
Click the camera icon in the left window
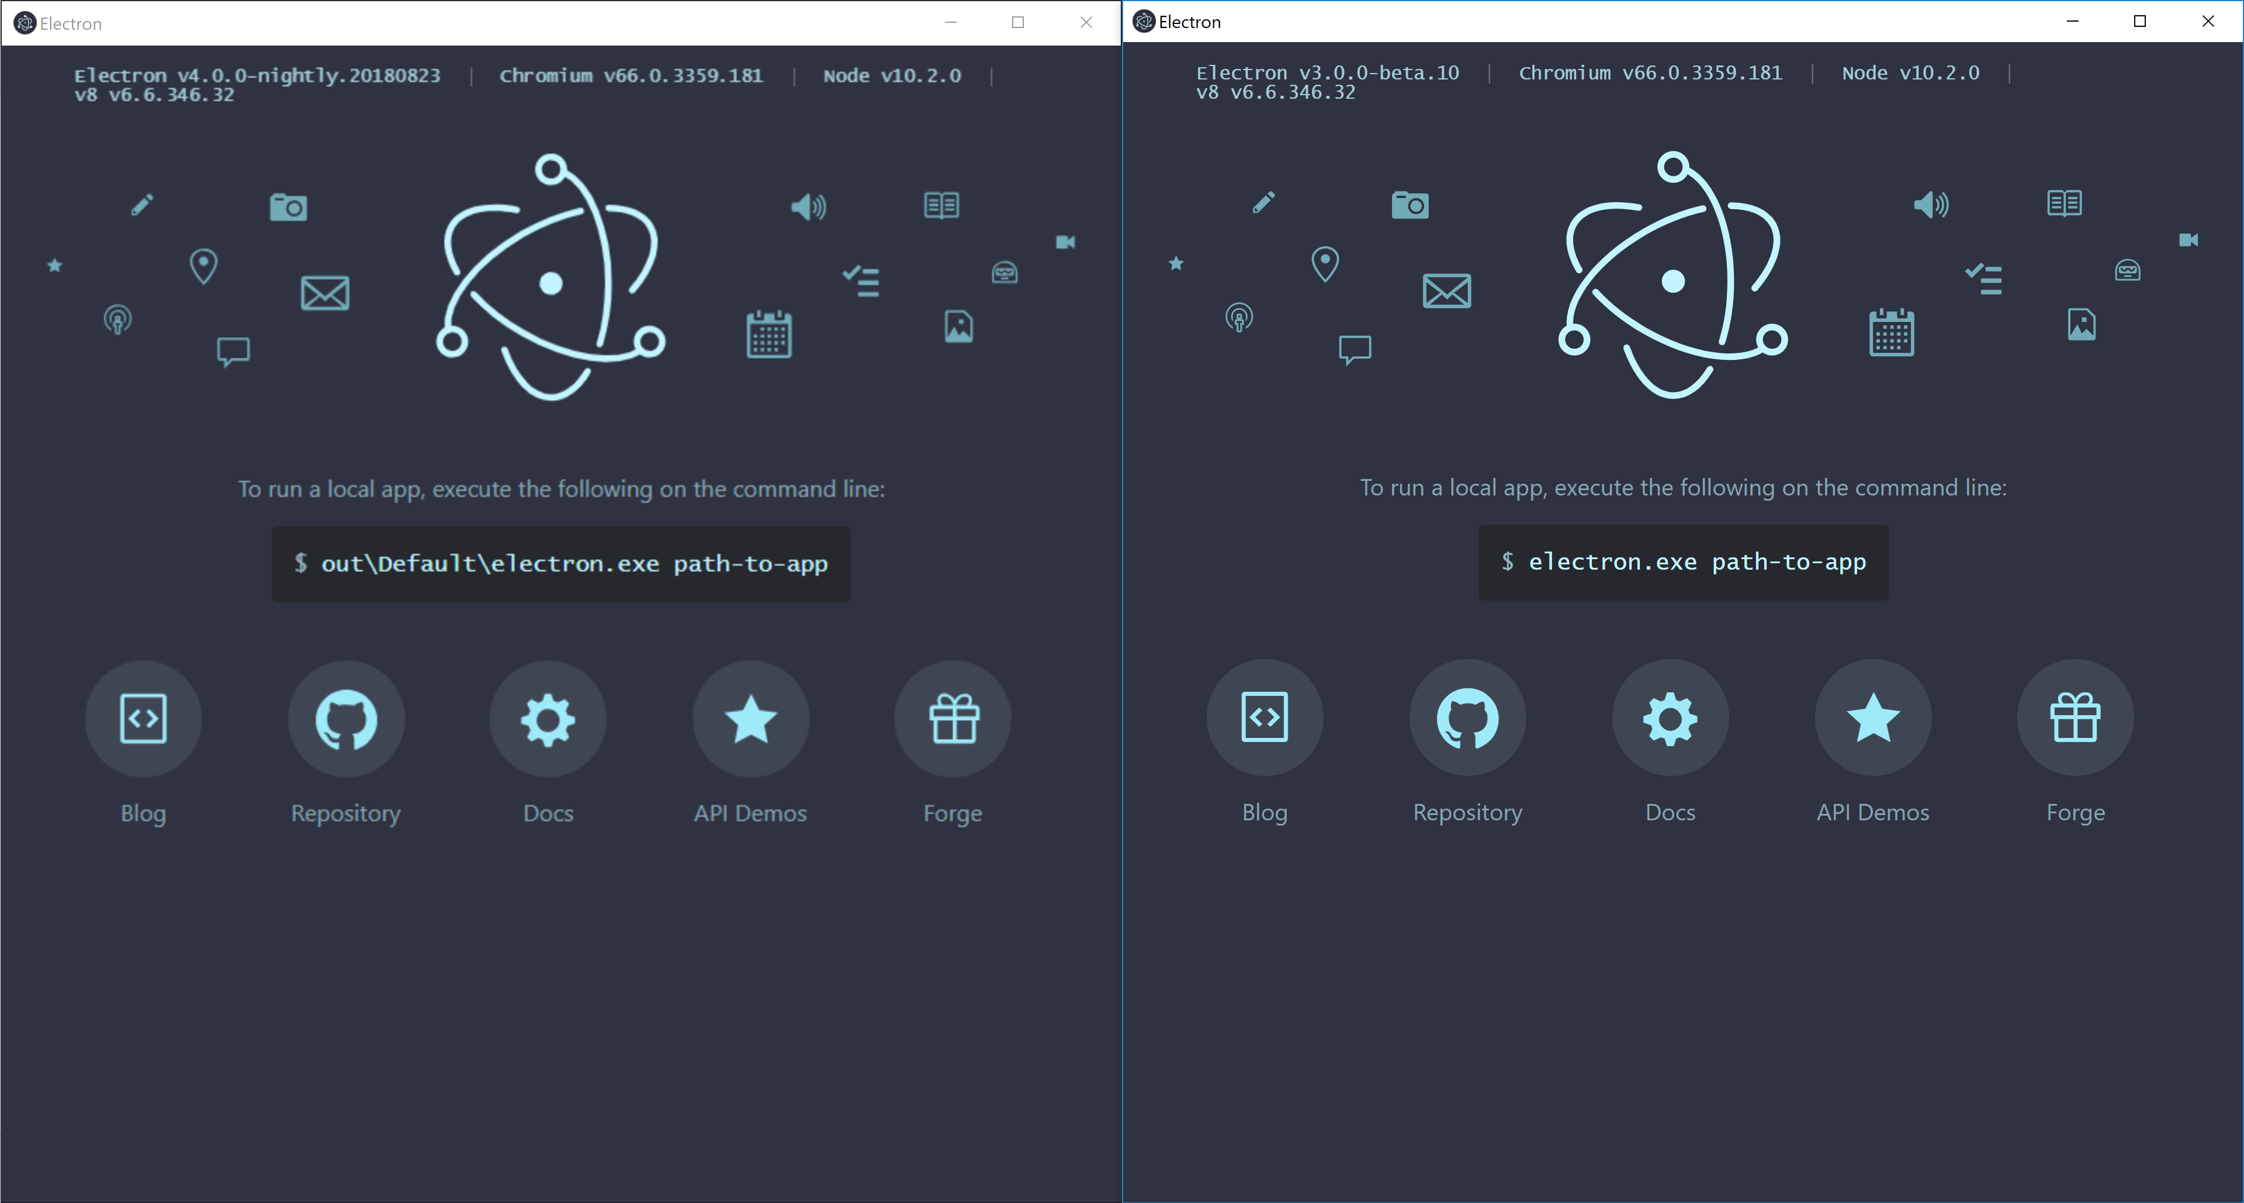(x=288, y=207)
